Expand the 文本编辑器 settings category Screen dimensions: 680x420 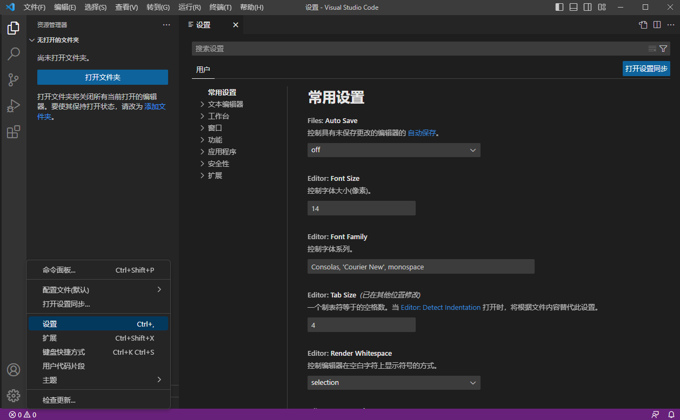tap(225, 104)
